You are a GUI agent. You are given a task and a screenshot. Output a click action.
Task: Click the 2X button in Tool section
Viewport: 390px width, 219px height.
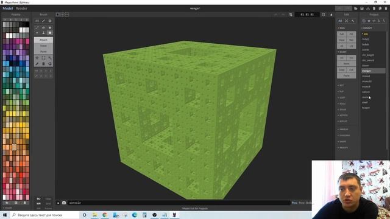(342, 46)
